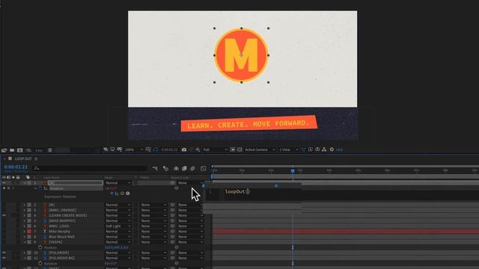479x269 pixels.
Task: Click the expression pick whip icon
Action: (x=122, y=194)
